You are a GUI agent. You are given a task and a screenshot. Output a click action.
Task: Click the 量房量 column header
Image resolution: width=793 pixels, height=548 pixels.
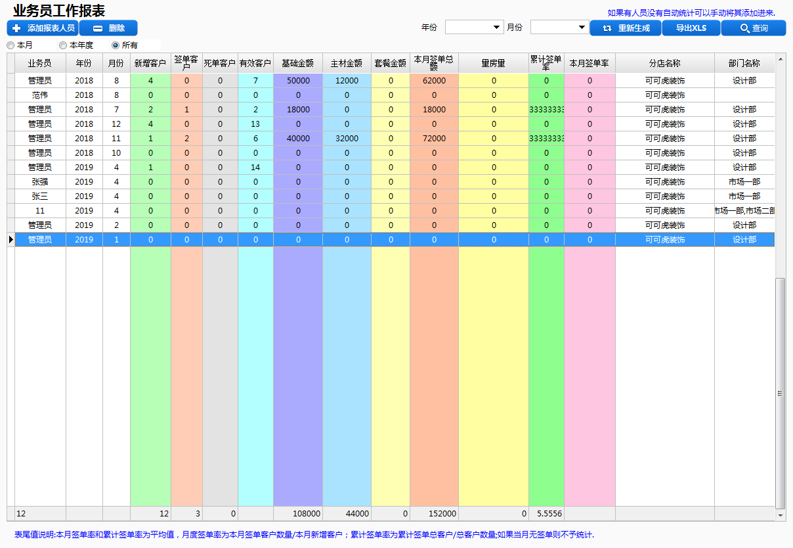pos(494,64)
